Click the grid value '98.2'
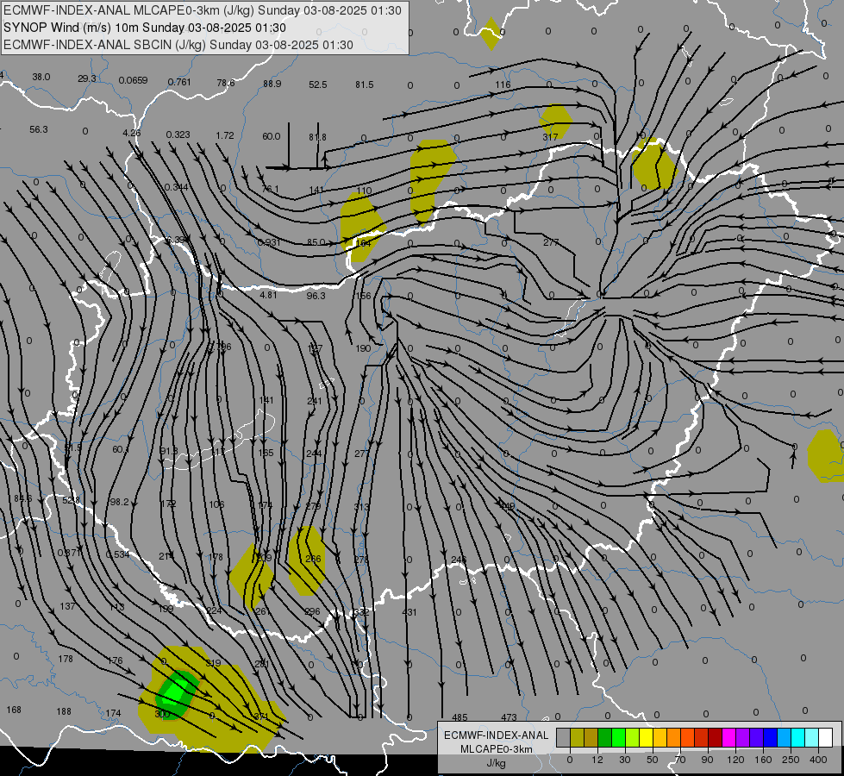This screenshot has height=776, width=844. point(119,502)
